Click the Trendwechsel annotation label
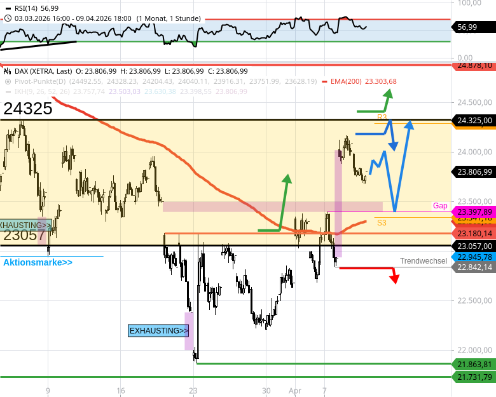 (x=424, y=261)
